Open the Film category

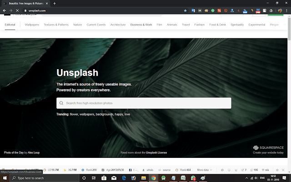point(159,25)
